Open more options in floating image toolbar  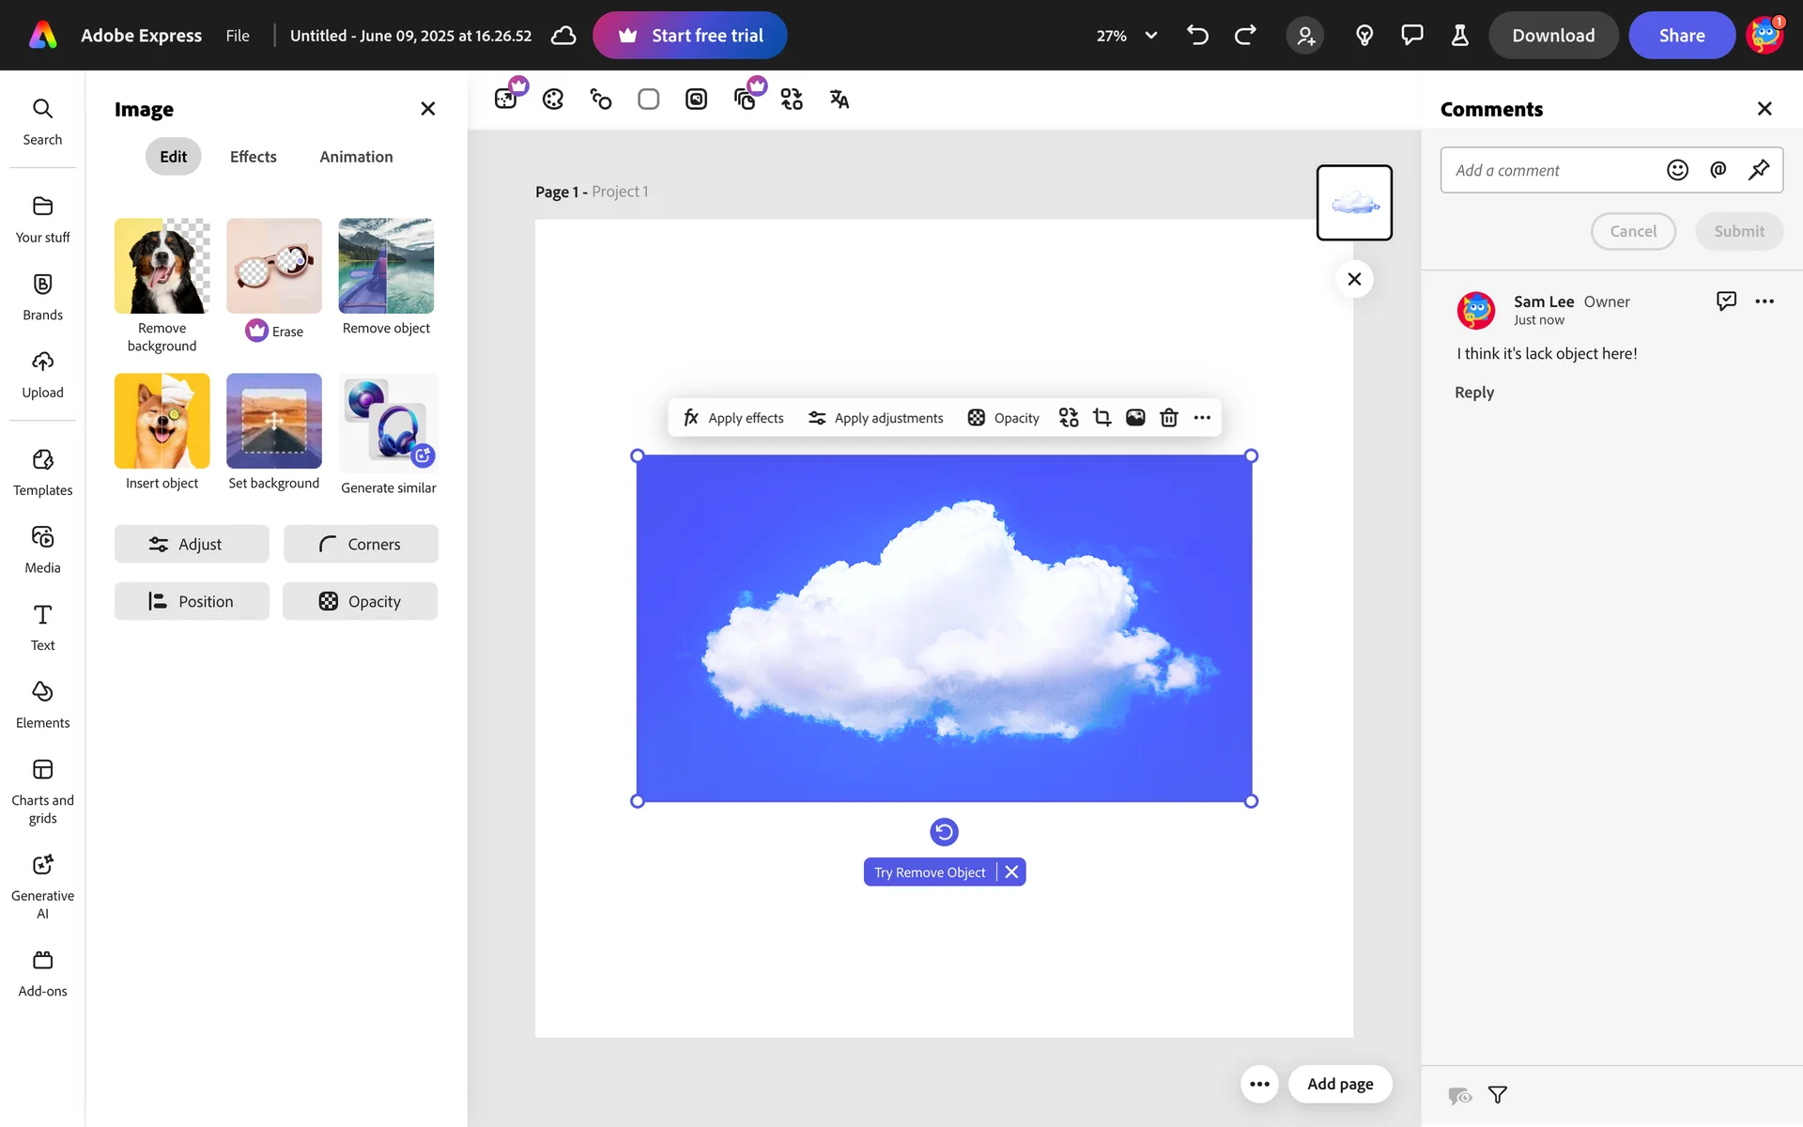tap(1202, 418)
